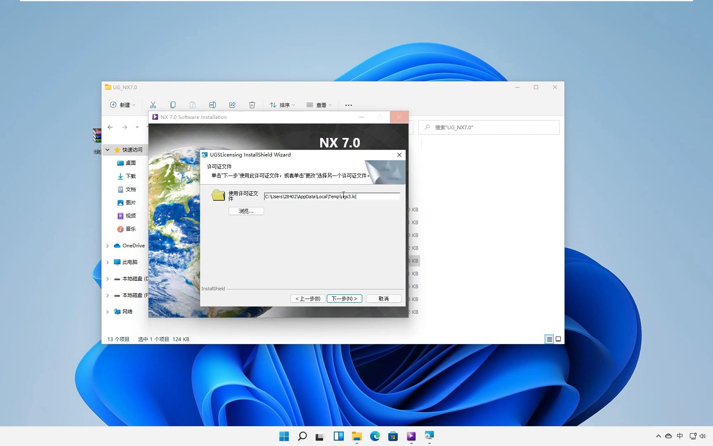Image resolution: width=713 pixels, height=446 pixels.
Task: Click the OneDrive cloud tray icon
Action: (x=668, y=436)
